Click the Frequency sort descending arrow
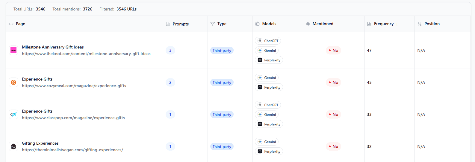The width and height of the screenshot is (475, 162). pos(397,24)
